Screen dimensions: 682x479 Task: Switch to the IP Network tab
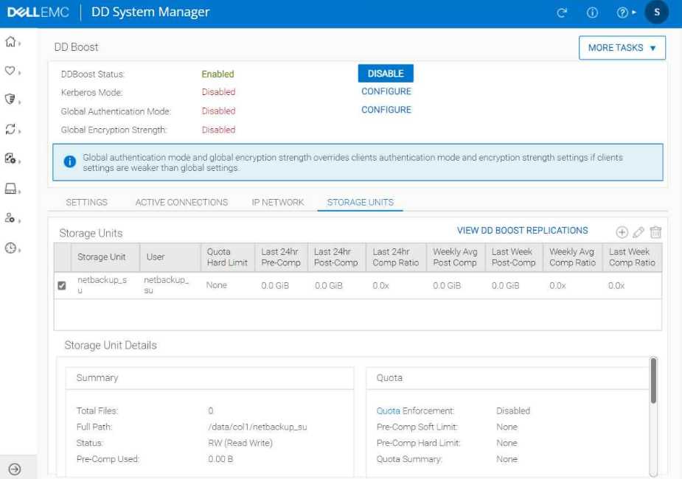point(277,202)
